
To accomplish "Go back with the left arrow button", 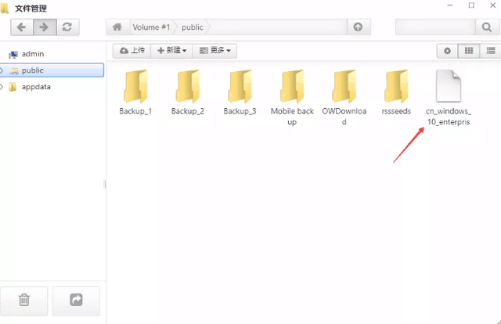I will pos(22,27).
